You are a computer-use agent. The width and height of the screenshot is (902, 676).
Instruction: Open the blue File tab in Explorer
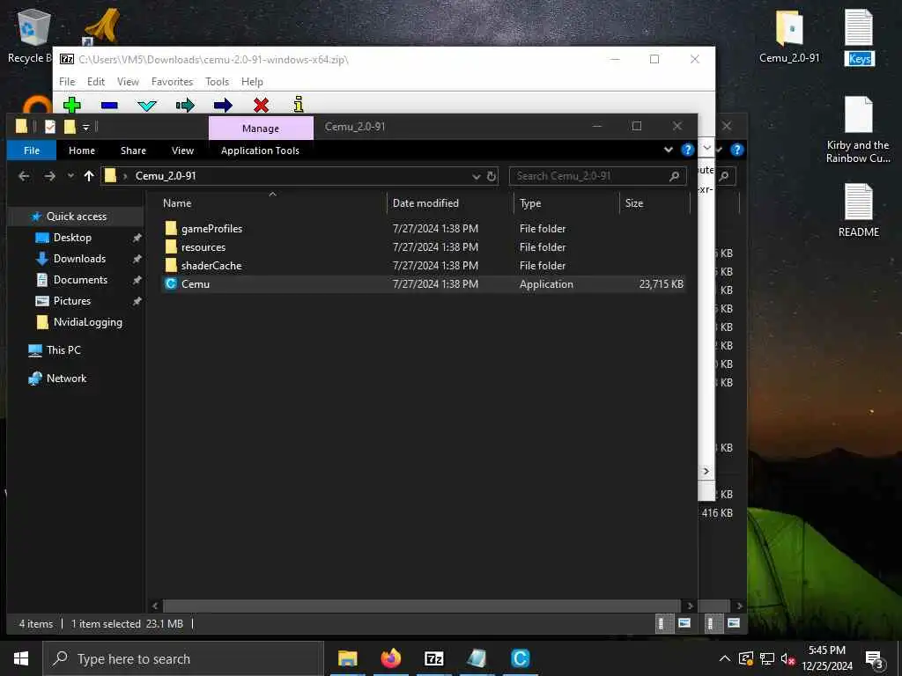pyautogui.click(x=32, y=150)
